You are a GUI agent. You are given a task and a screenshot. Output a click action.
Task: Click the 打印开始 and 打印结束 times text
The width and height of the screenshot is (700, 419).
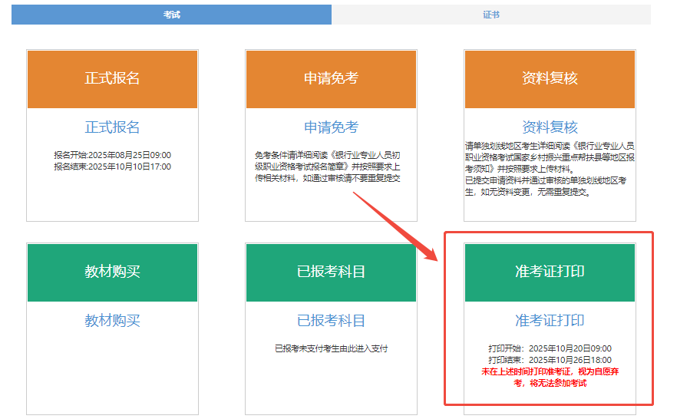point(550,354)
